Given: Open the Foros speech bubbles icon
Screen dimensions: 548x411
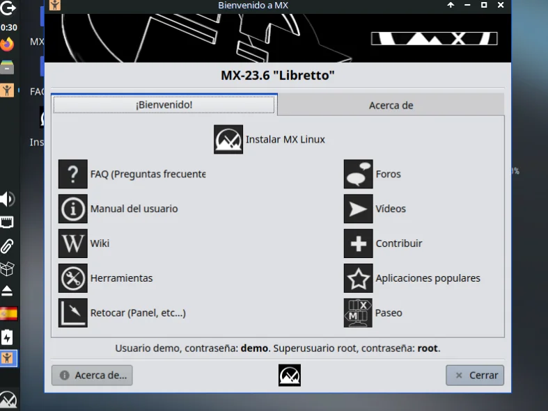Looking at the screenshot, I should point(359,174).
